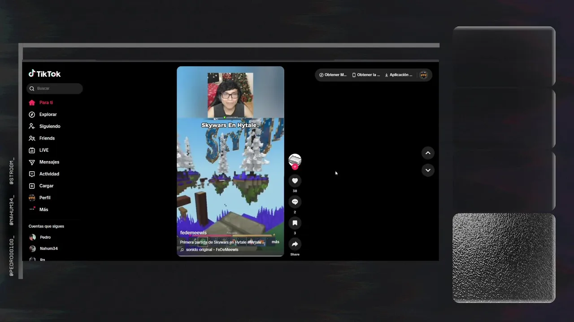Open followed account Pedro
This screenshot has width=574, height=322.
[45, 237]
